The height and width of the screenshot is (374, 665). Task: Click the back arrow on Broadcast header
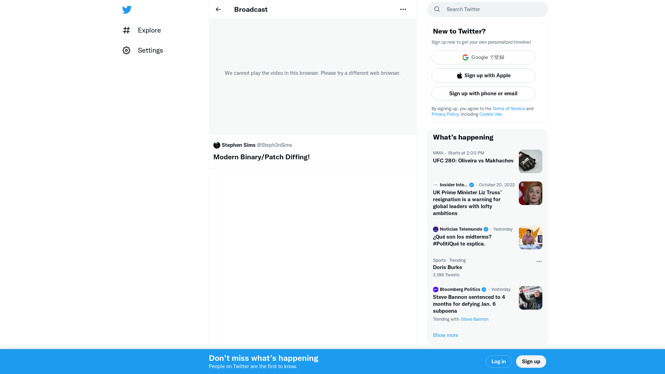pos(218,9)
